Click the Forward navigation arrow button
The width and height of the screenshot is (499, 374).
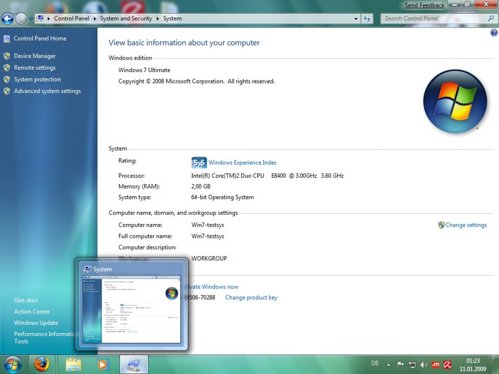pos(21,18)
